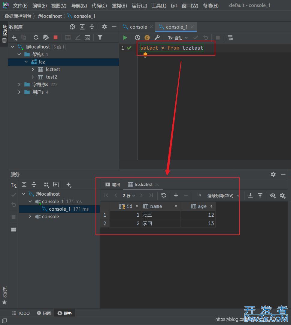Open the 收藏夹 favorites sidebar tab
Viewport: 291px width, 325px height.
pyautogui.click(x=4, y=296)
